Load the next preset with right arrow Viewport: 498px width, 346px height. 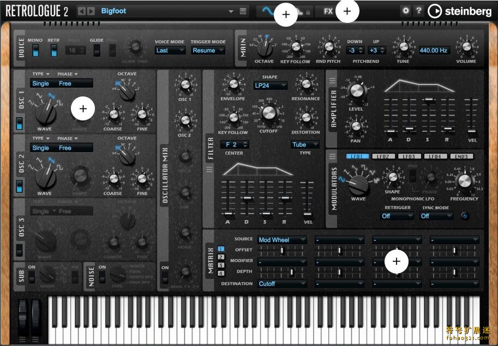[x=91, y=11]
